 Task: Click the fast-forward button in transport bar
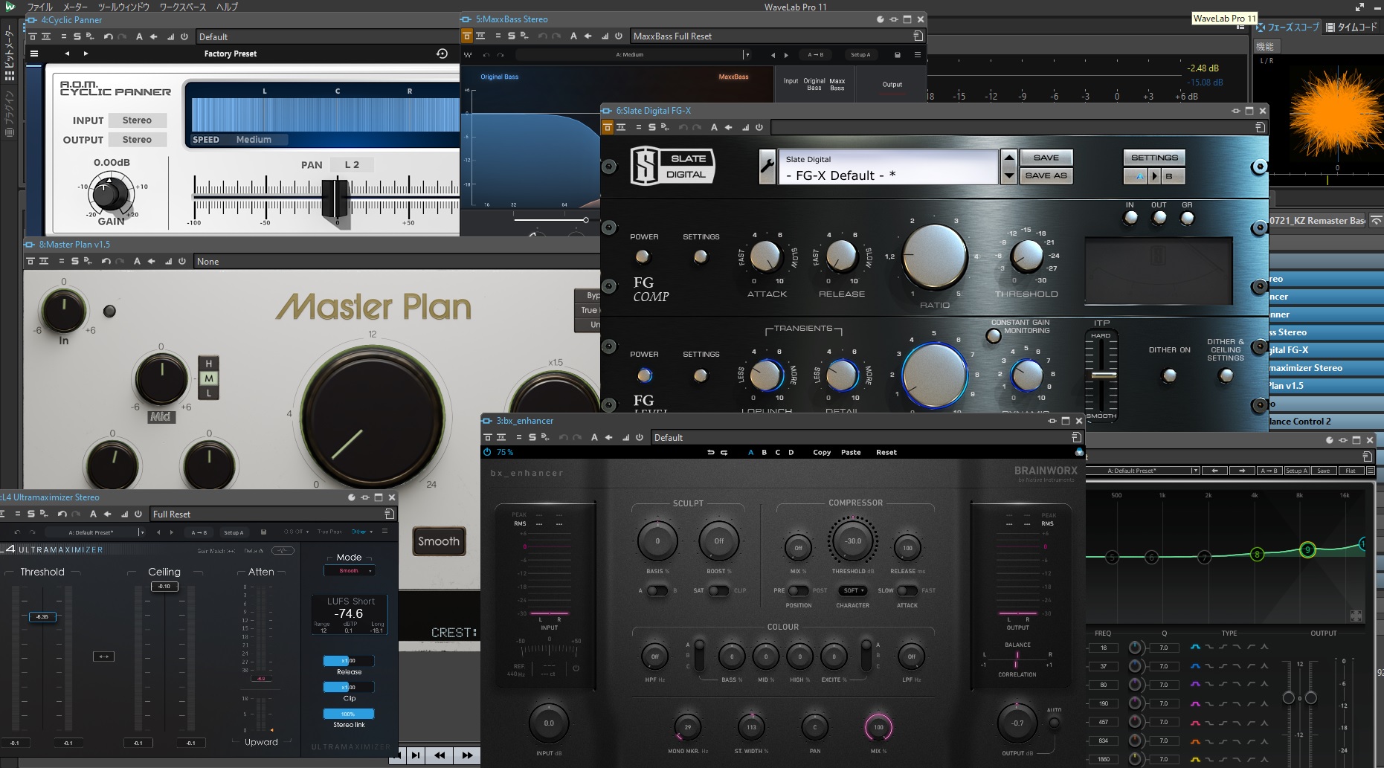[x=467, y=755]
